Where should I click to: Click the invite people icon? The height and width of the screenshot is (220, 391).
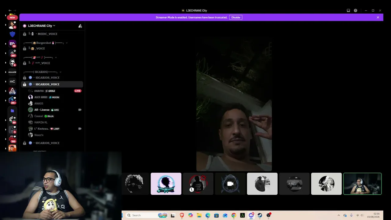pyautogui.click(x=80, y=26)
